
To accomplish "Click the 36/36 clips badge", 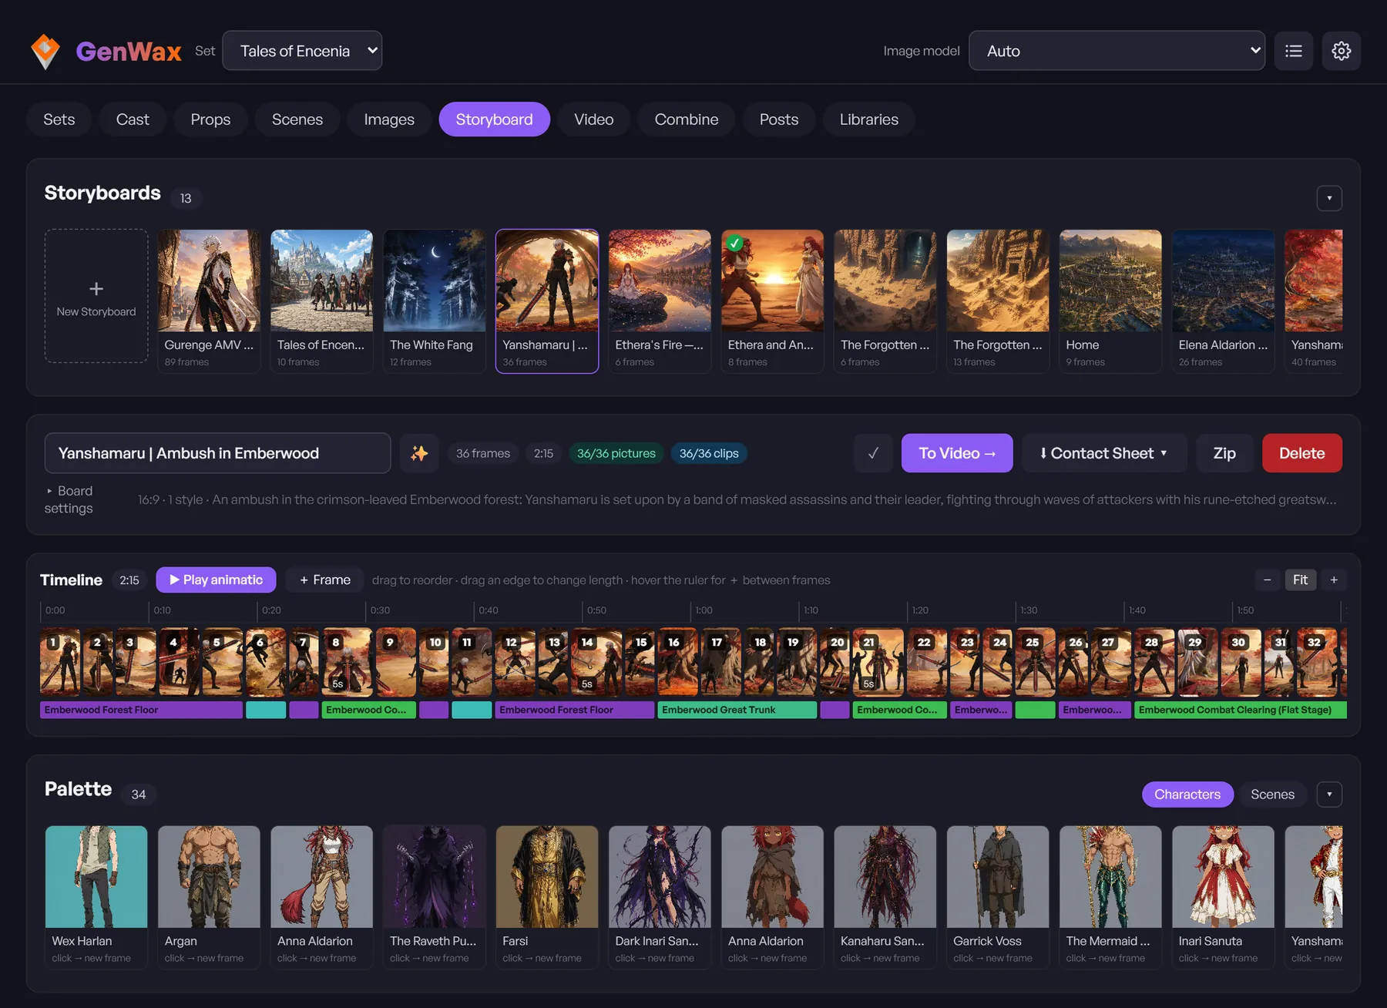I will coord(709,453).
